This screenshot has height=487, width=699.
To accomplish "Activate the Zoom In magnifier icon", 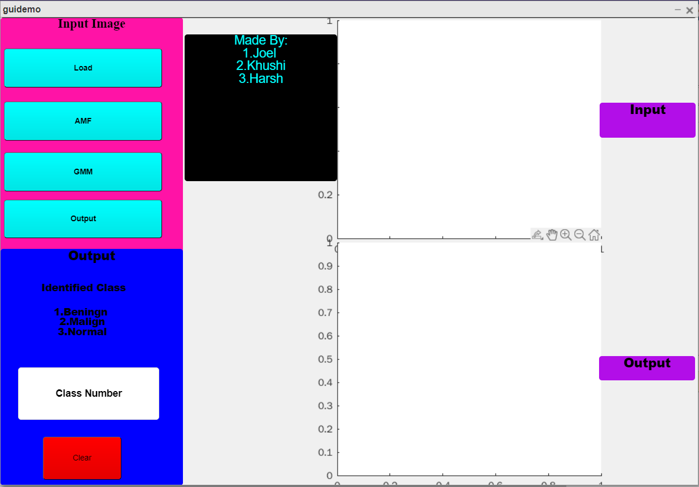I will (565, 234).
